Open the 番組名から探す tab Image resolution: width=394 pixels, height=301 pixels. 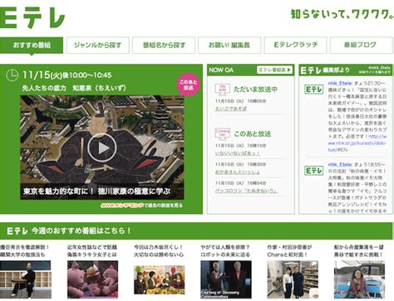164,45
